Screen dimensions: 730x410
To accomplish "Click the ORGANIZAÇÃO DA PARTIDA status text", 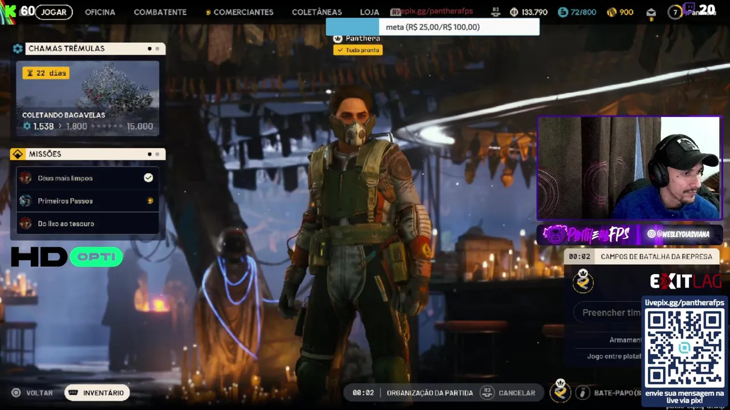I will pyautogui.click(x=429, y=393).
